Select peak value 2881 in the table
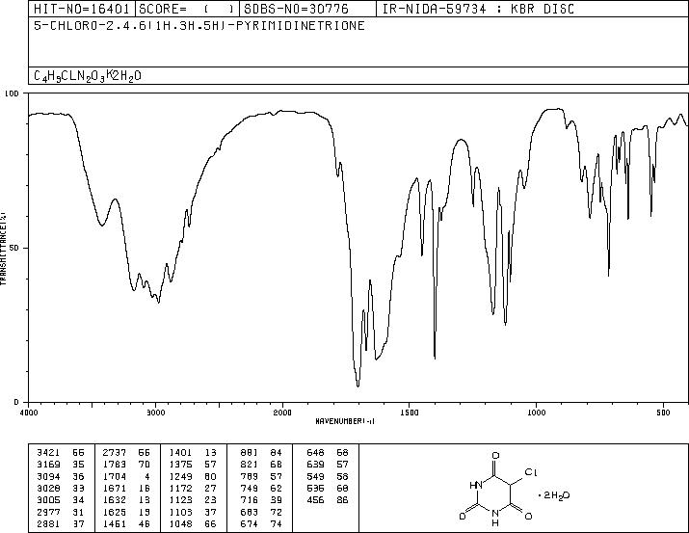This screenshot has width=689, height=533. pyautogui.click(x=49, y=524)
